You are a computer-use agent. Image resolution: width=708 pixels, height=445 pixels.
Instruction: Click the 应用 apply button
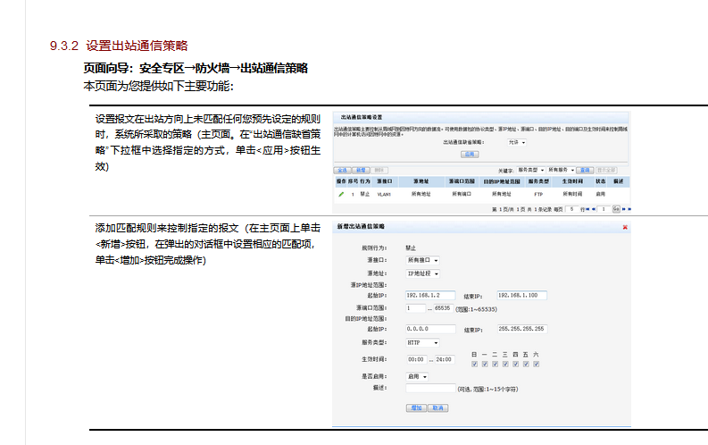pos(470,155)
